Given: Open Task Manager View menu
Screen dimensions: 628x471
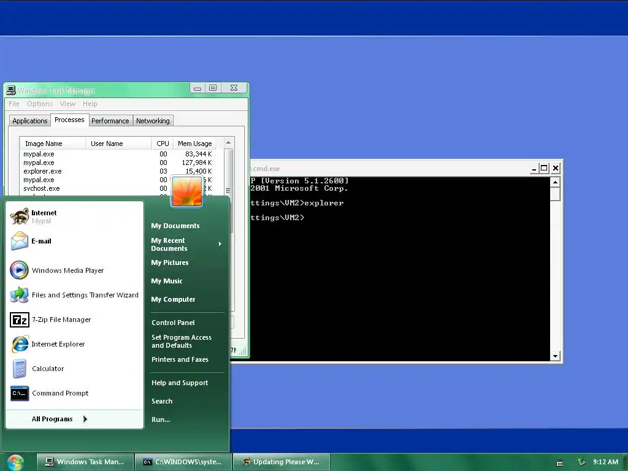Looking at the screenshot, I should pos(67,104).
